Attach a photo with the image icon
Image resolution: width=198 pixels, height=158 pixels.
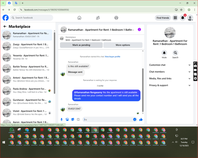[x=67, y=119]
